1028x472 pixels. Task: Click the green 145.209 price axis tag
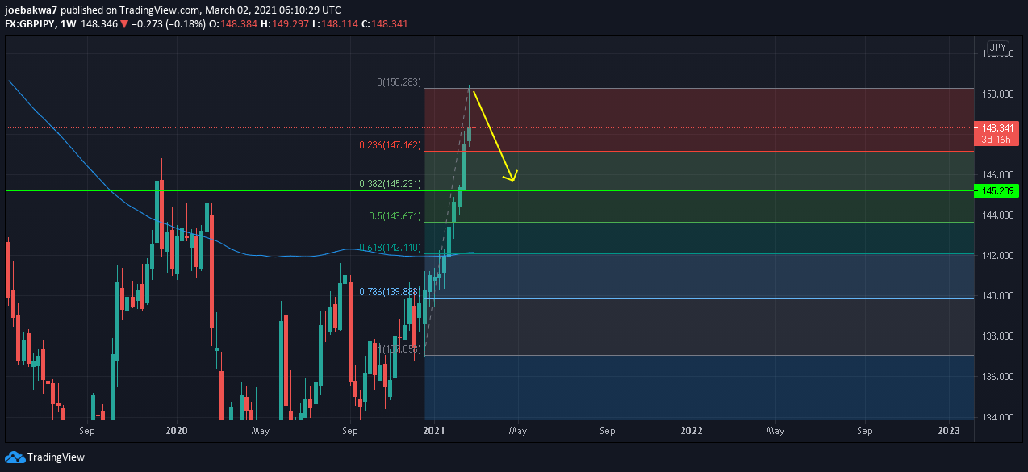[x=997, y=191]
